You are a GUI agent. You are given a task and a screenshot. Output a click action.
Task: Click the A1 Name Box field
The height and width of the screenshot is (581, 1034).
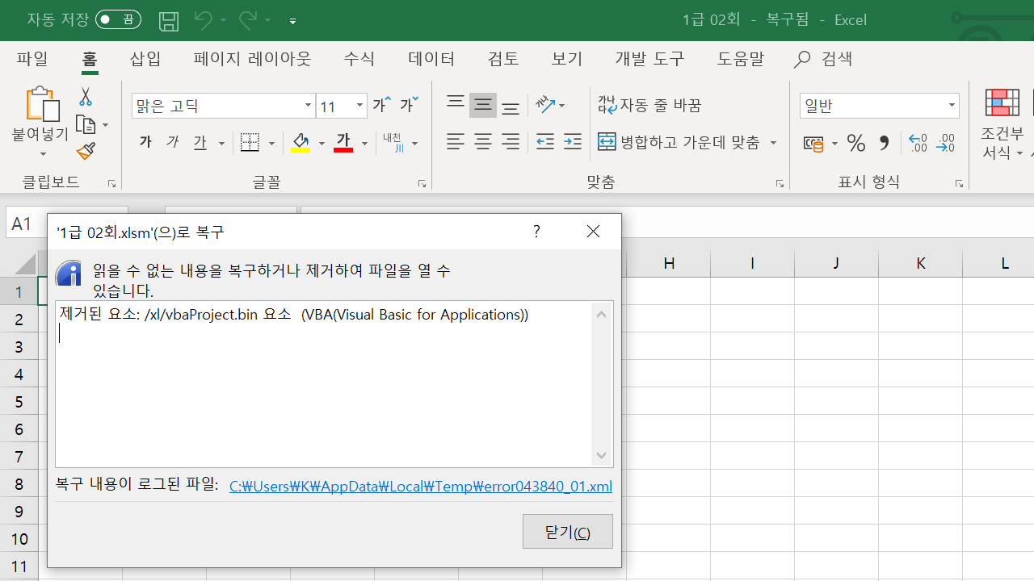point(22,224)
